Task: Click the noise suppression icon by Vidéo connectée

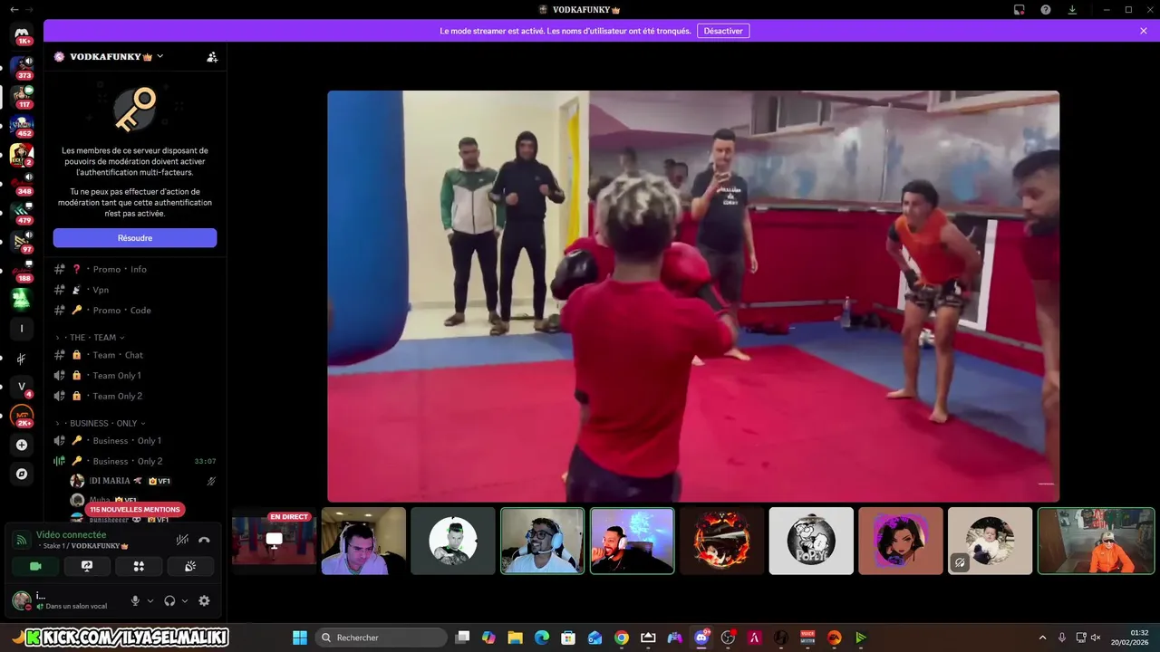Action: [182, 540]
